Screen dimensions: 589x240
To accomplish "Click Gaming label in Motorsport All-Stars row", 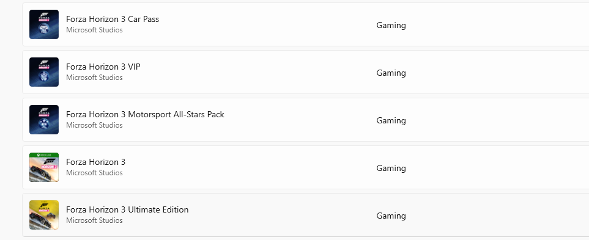I will (391, 120).
